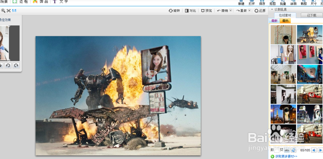Click the 保存 save icon
The width and height of the screenshot is (323, 159).
click(x=262, y=3)
